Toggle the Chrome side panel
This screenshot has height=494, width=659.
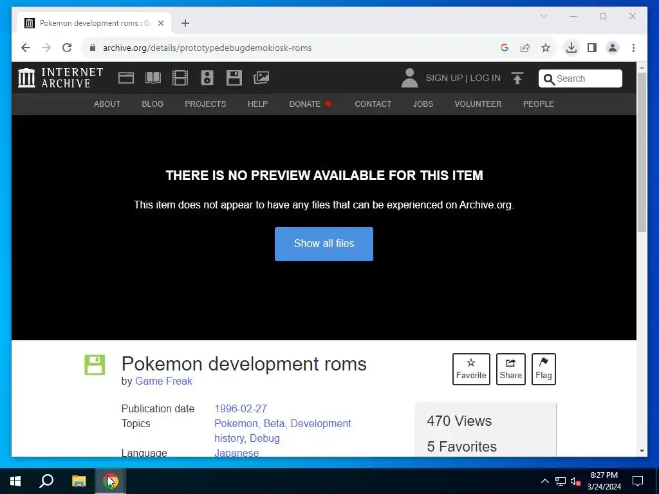pyautogui.click(x=592, y=48)
